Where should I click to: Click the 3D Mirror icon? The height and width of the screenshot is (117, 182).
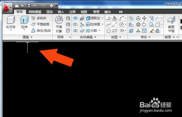click(131, 18)
